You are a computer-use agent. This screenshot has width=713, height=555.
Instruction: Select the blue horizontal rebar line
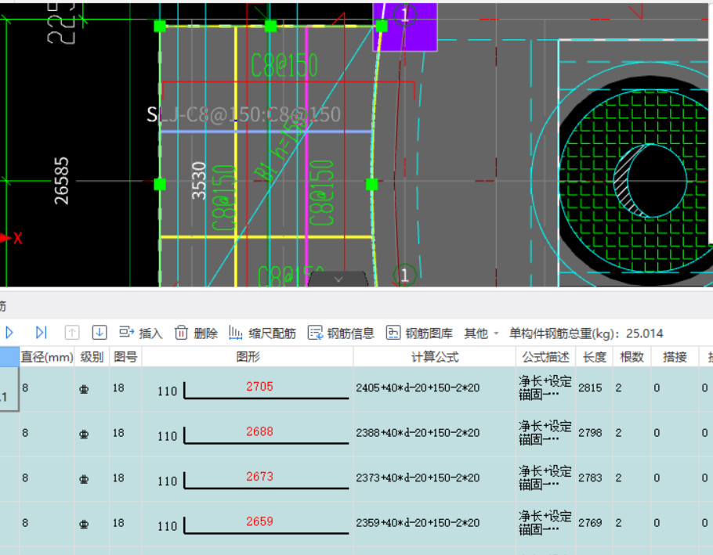[x=266, y=132]
